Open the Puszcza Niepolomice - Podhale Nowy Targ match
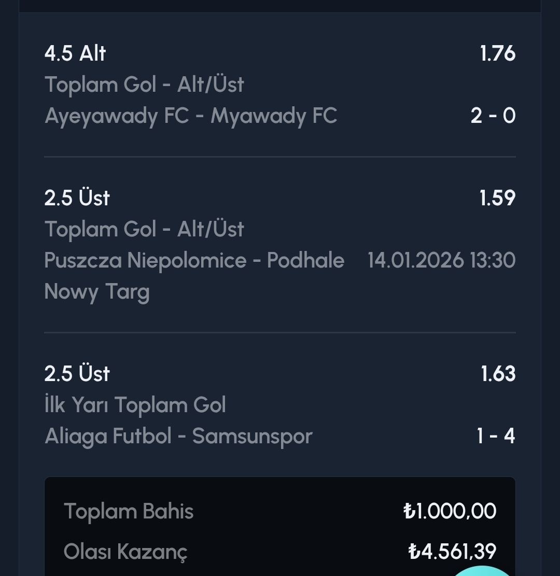 point(194,260)
